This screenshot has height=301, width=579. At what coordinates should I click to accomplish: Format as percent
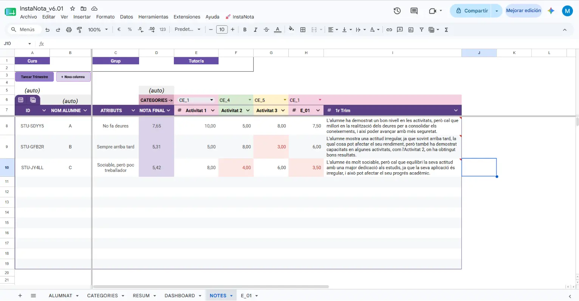tap(130, 29)
